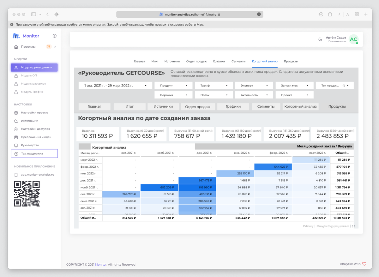
Task: Click the report Главная button
Action: pyautogui.click(x=94, y=107)
